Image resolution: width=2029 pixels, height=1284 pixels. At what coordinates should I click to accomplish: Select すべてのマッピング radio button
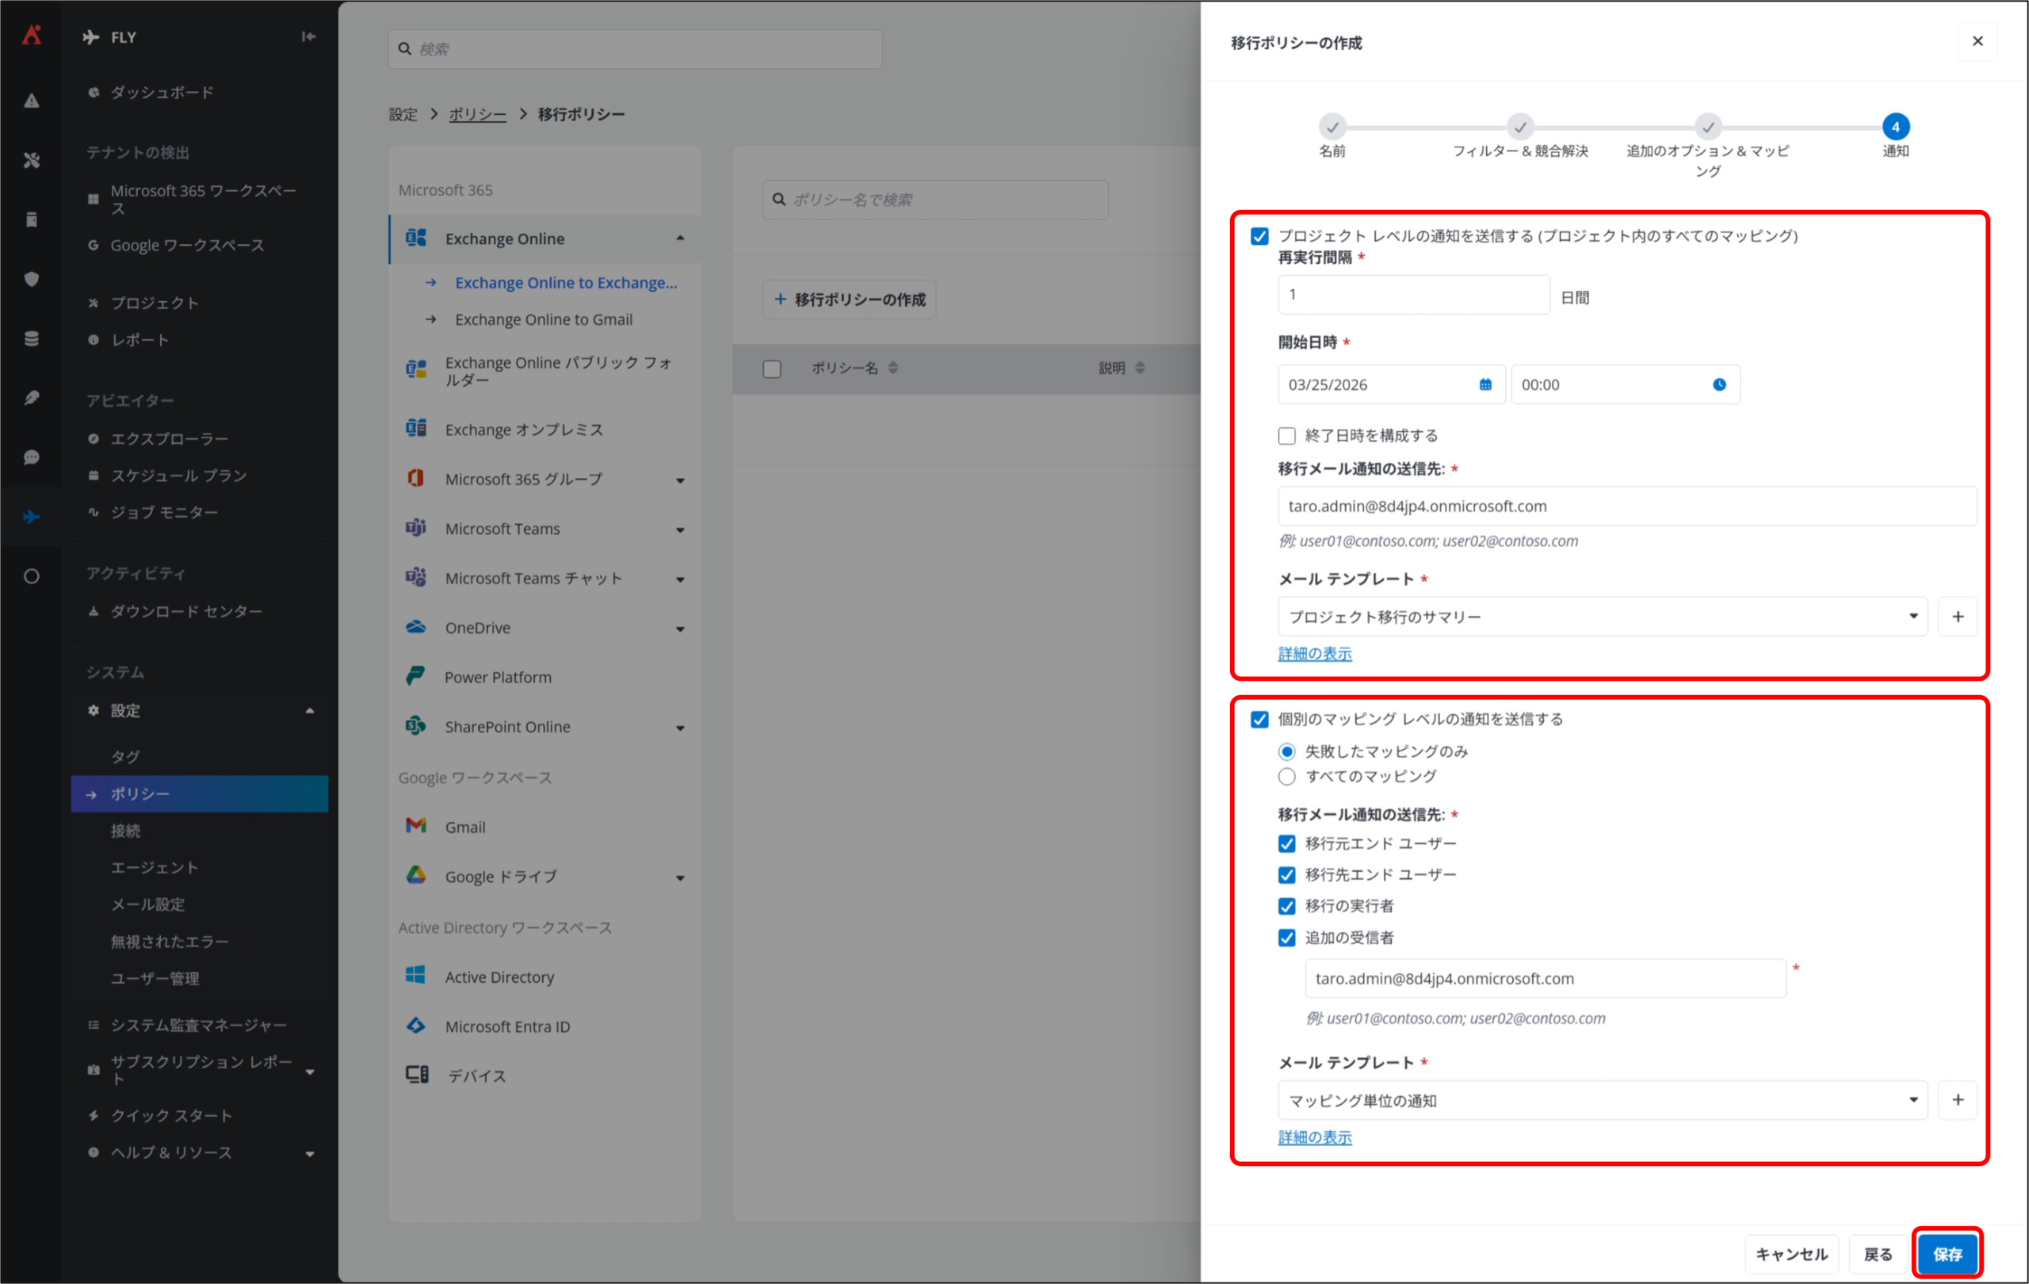coord(1286,776)
